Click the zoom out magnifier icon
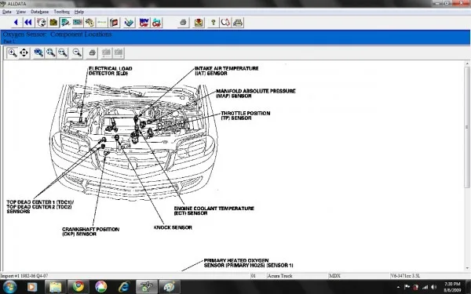 (x=77, y=53)
